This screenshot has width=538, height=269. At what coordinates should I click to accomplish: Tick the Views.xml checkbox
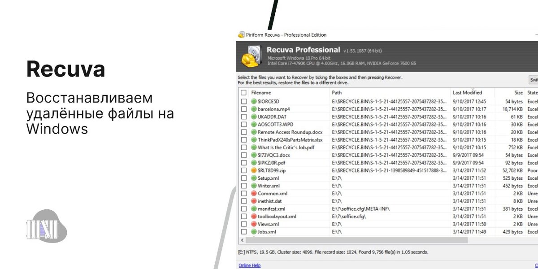coord(243,224)
